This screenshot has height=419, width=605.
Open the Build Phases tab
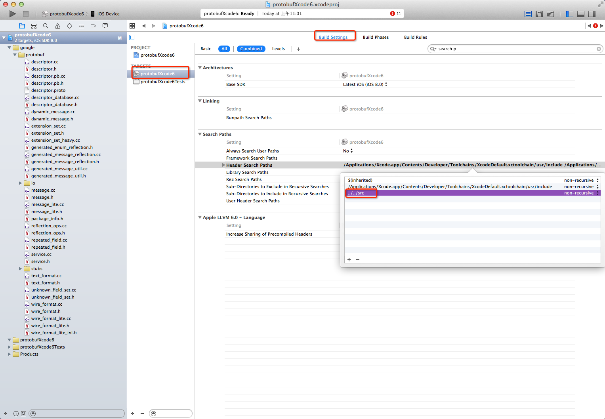[376, 37]
